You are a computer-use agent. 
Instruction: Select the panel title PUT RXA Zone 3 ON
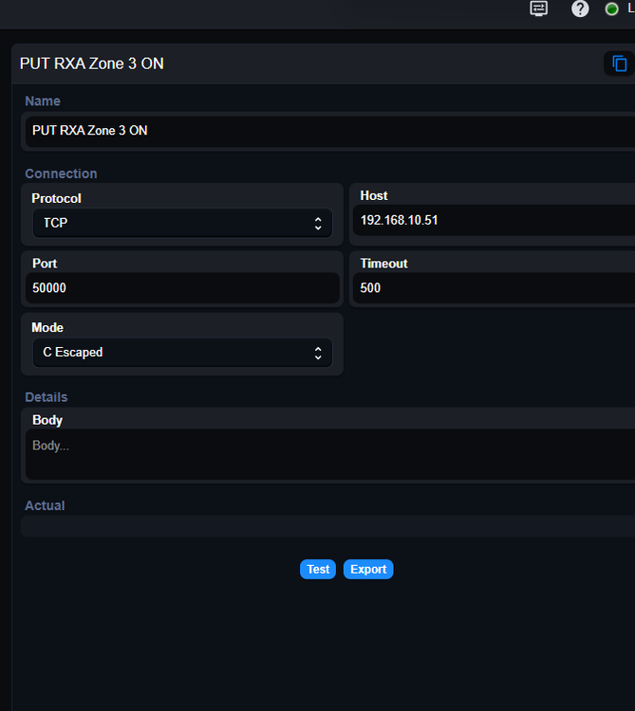(x=92, y=64)
